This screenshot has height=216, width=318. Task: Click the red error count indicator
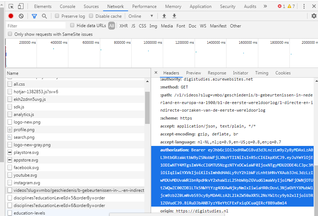coord(281,6)
